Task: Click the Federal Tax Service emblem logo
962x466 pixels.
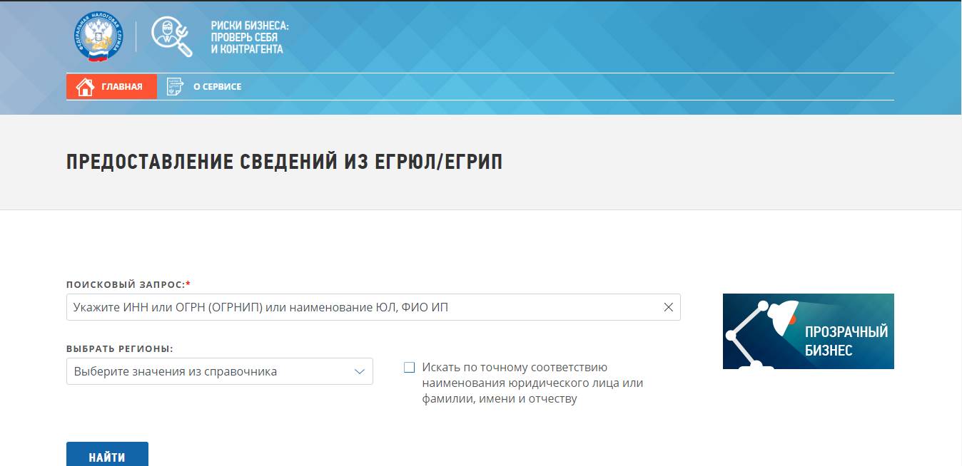Action: coord(99,36)
